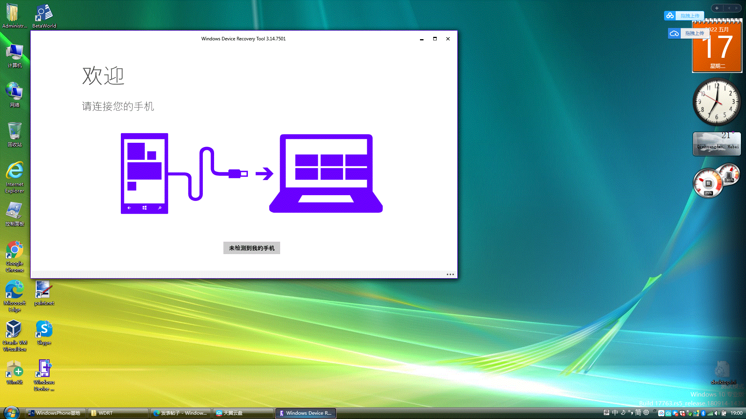
Task: Select the 网络 desktop icon
Action: tap(14, 95)
